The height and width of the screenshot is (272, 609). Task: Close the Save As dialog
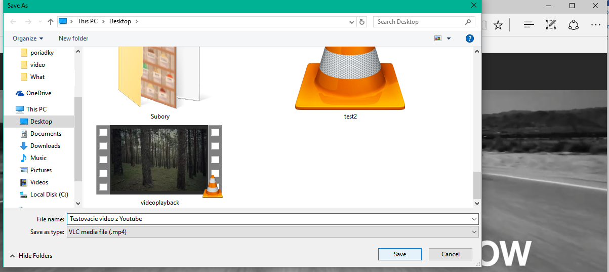[474, 5]
